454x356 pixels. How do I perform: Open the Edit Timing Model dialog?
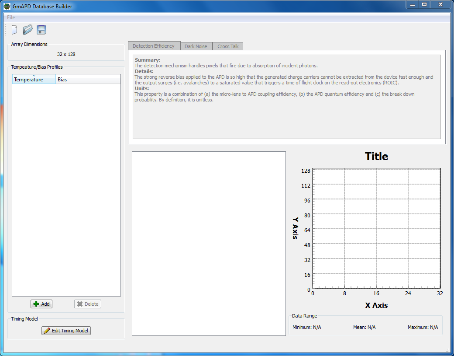pyautogui.click(x=66, y=331)
